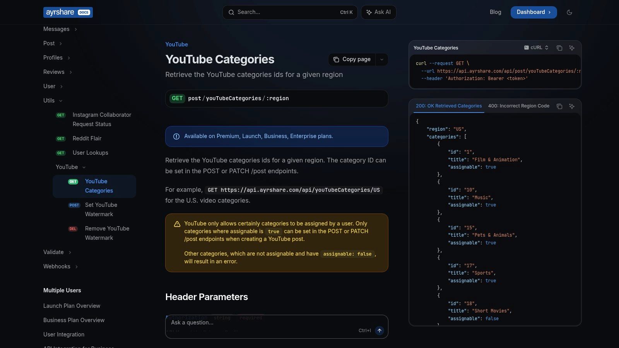Click the endpoint path post/youTubeCategories/:region
Screen dimensions: 619x348
pyautogui.click(x=238, y=99)
